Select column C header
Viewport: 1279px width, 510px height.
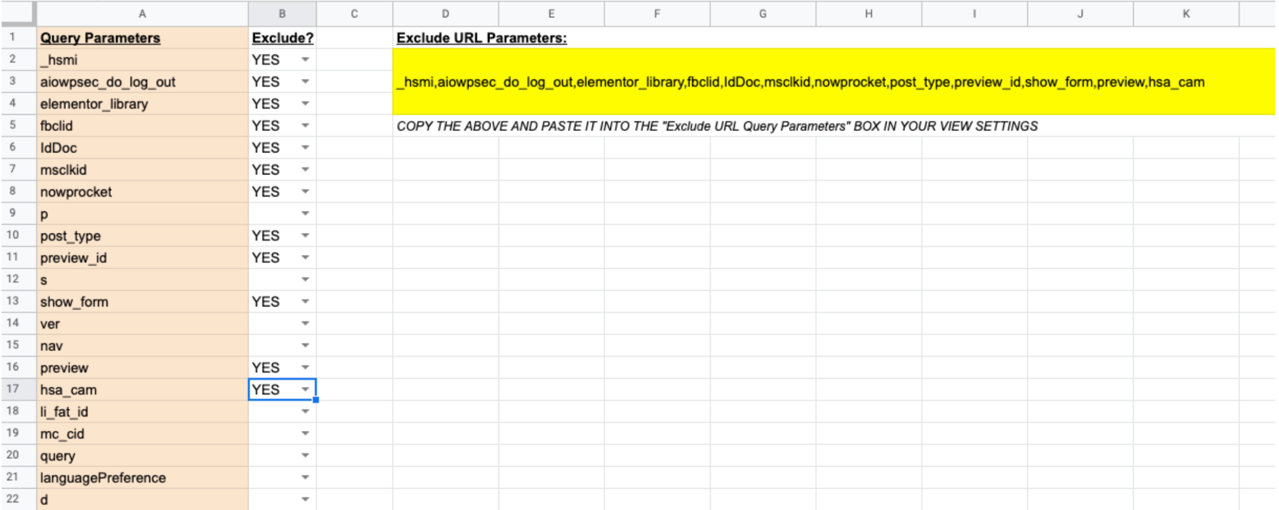[354, 14]
